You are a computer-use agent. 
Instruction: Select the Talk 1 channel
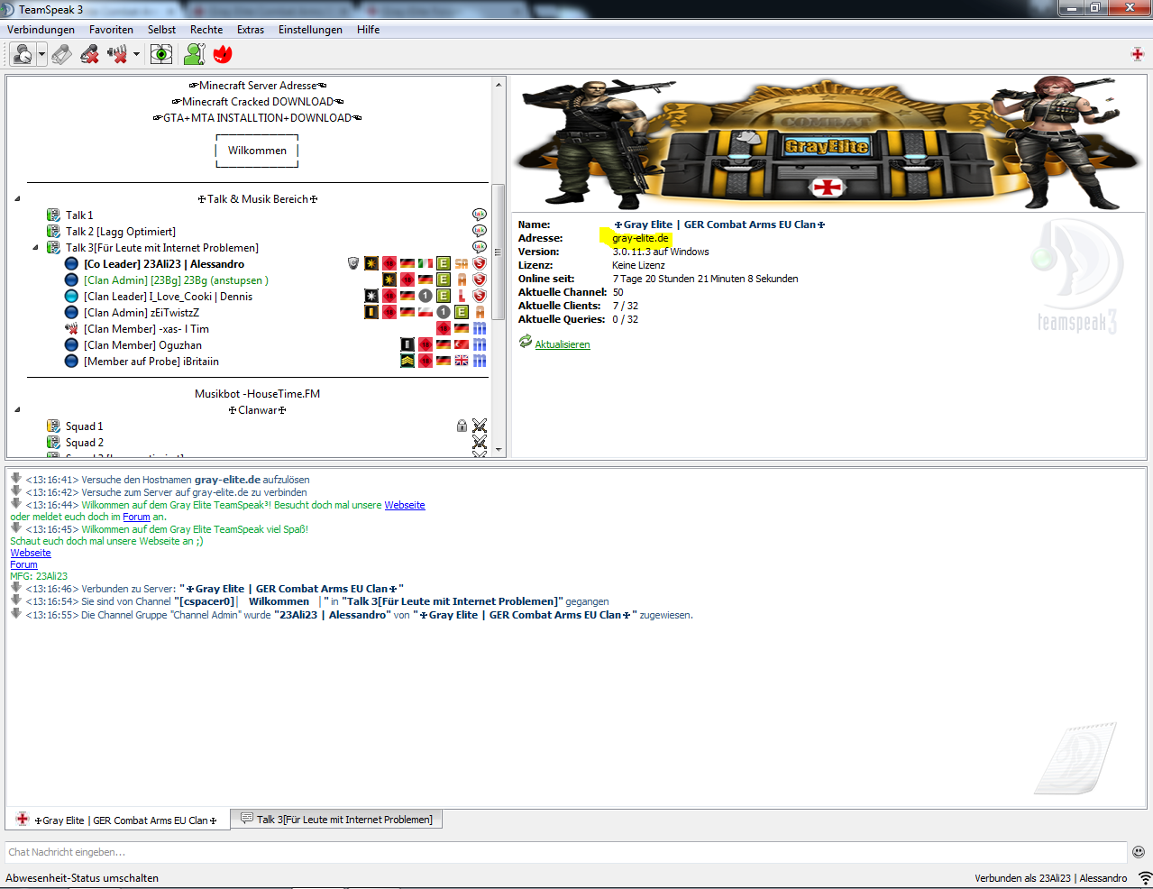tap(79, 215)
